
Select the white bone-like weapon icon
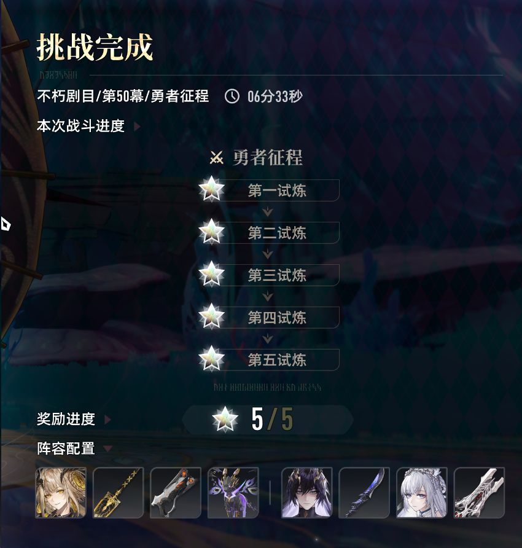click(479, 493)
